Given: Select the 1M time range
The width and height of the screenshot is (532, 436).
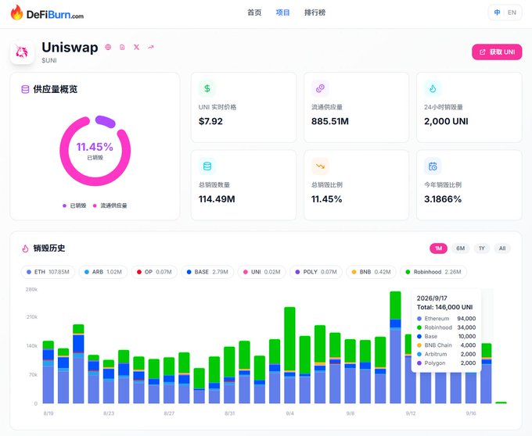Looking at the screenshot, I should point(438,248).
